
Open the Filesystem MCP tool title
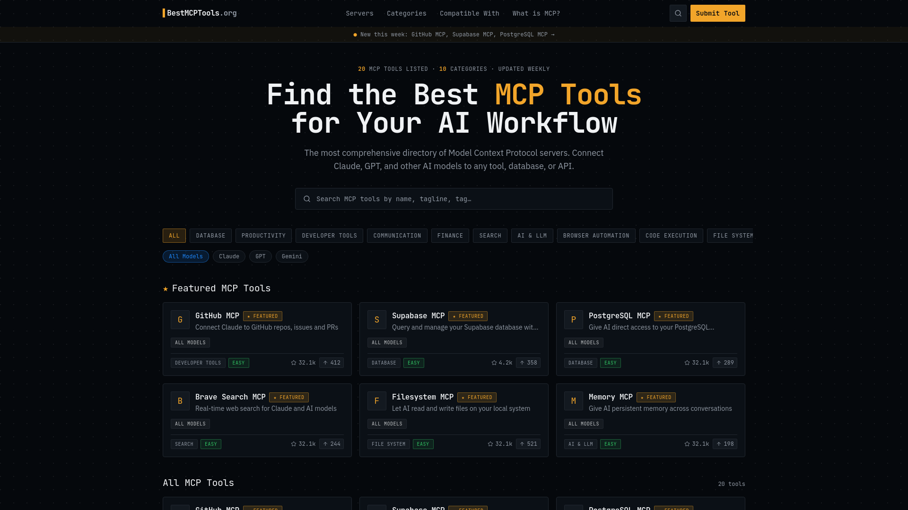pos(423,397)
